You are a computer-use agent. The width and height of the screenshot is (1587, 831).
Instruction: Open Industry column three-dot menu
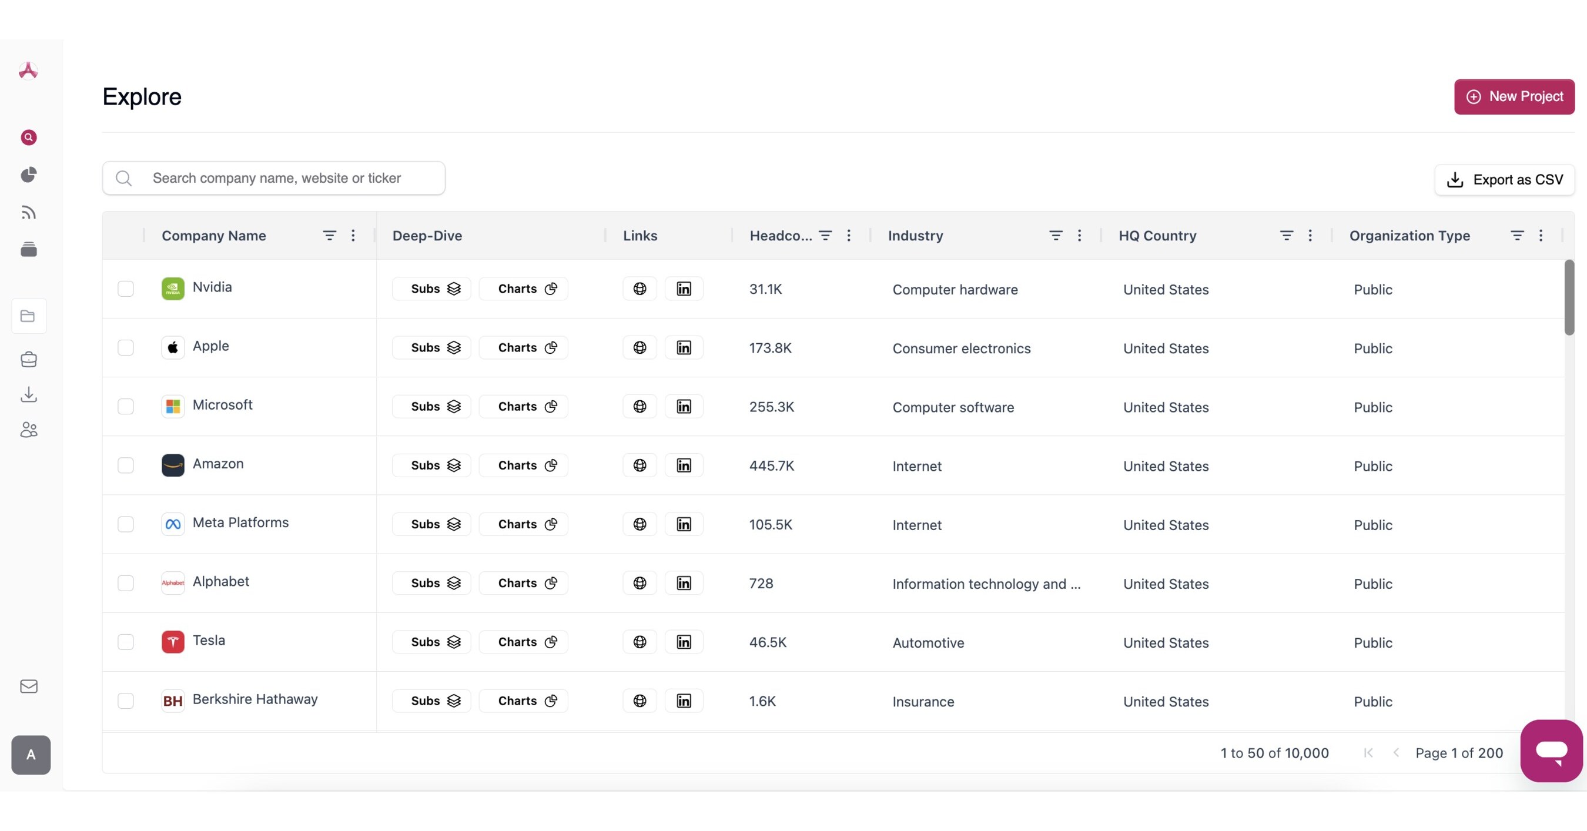click(1079, 235)
